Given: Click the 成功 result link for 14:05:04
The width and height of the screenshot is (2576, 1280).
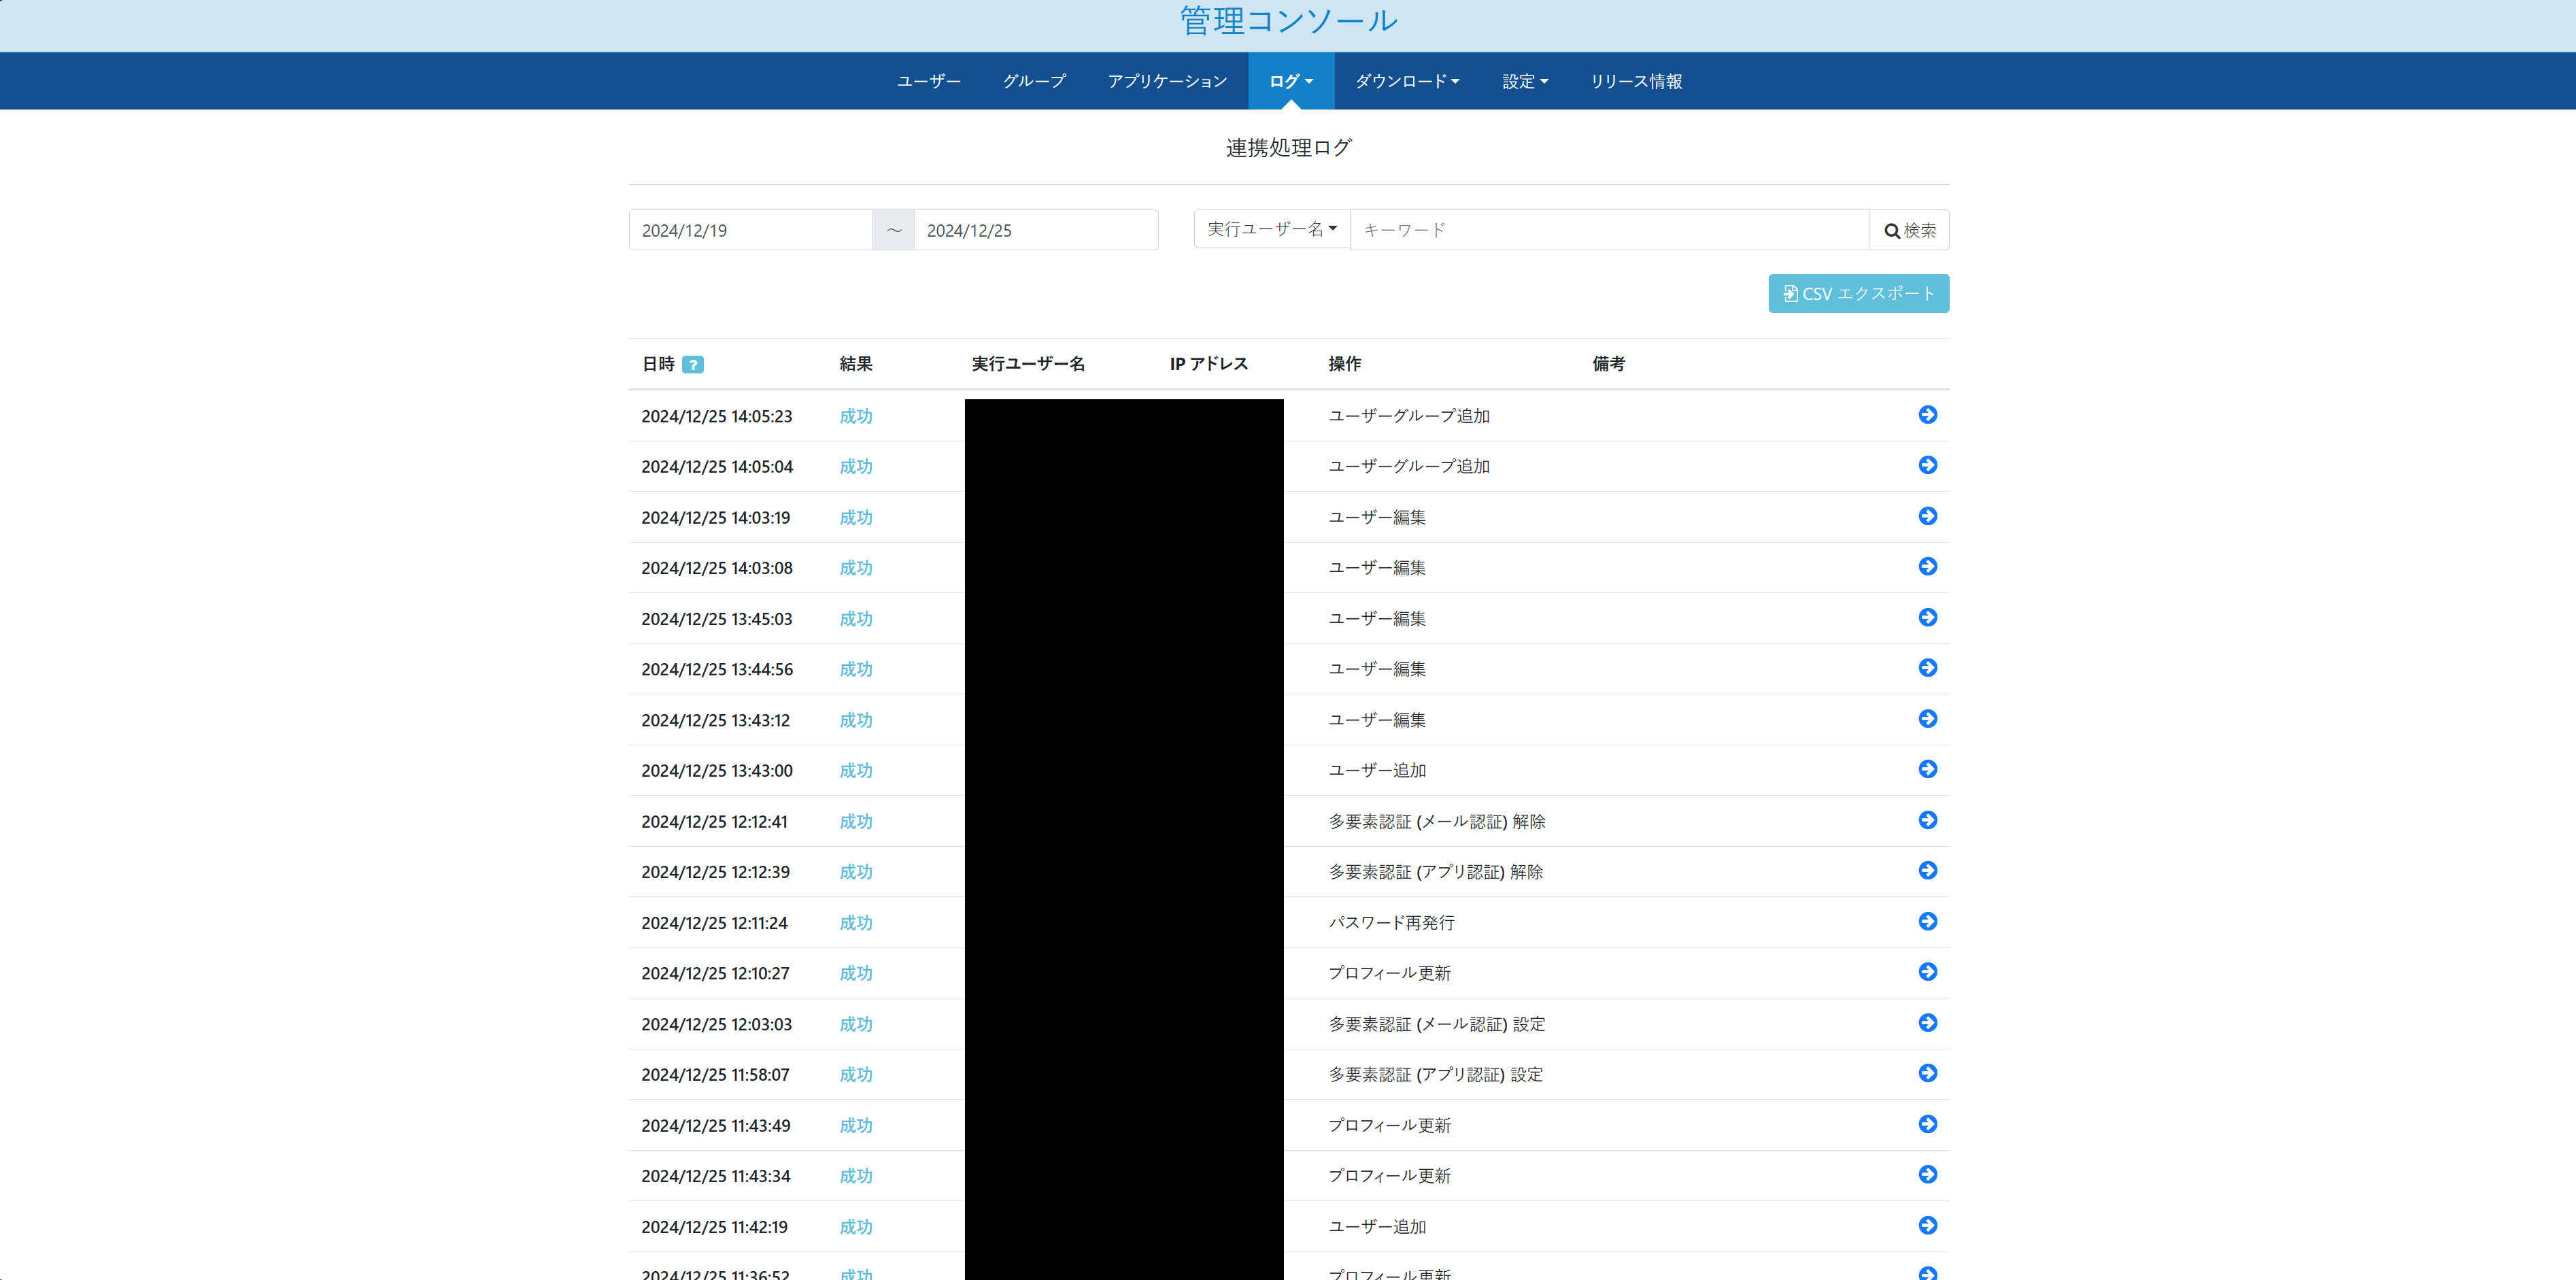Looking at the screenshot, I should click(855, 467).
